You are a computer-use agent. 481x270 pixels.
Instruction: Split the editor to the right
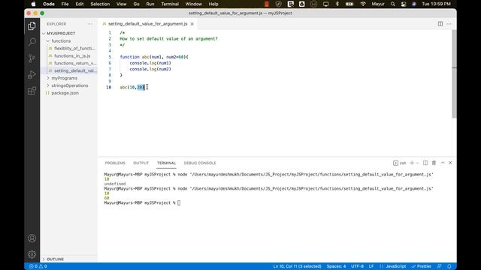point(440,24)
